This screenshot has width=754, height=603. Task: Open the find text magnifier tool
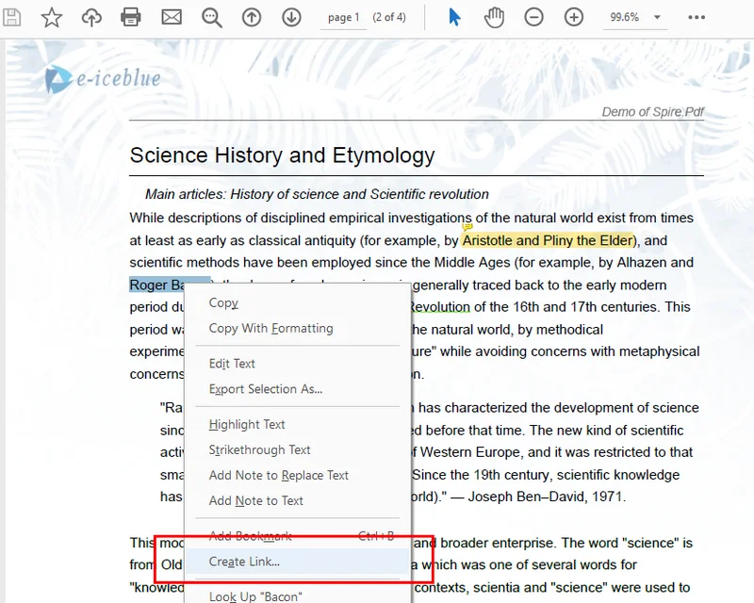pos(211,17)
